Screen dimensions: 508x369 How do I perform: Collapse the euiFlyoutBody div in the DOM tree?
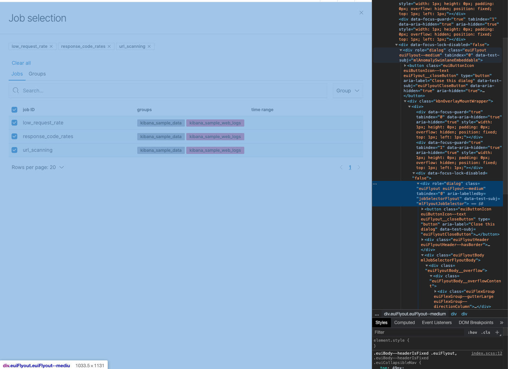coord(422,255)
